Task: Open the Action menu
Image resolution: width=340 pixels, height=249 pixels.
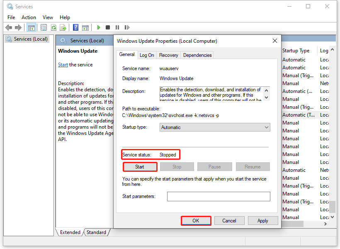Action: pyautogui.click(x=29, y=17)
